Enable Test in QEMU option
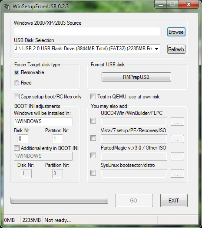202x228 pixels. point(93,97)
